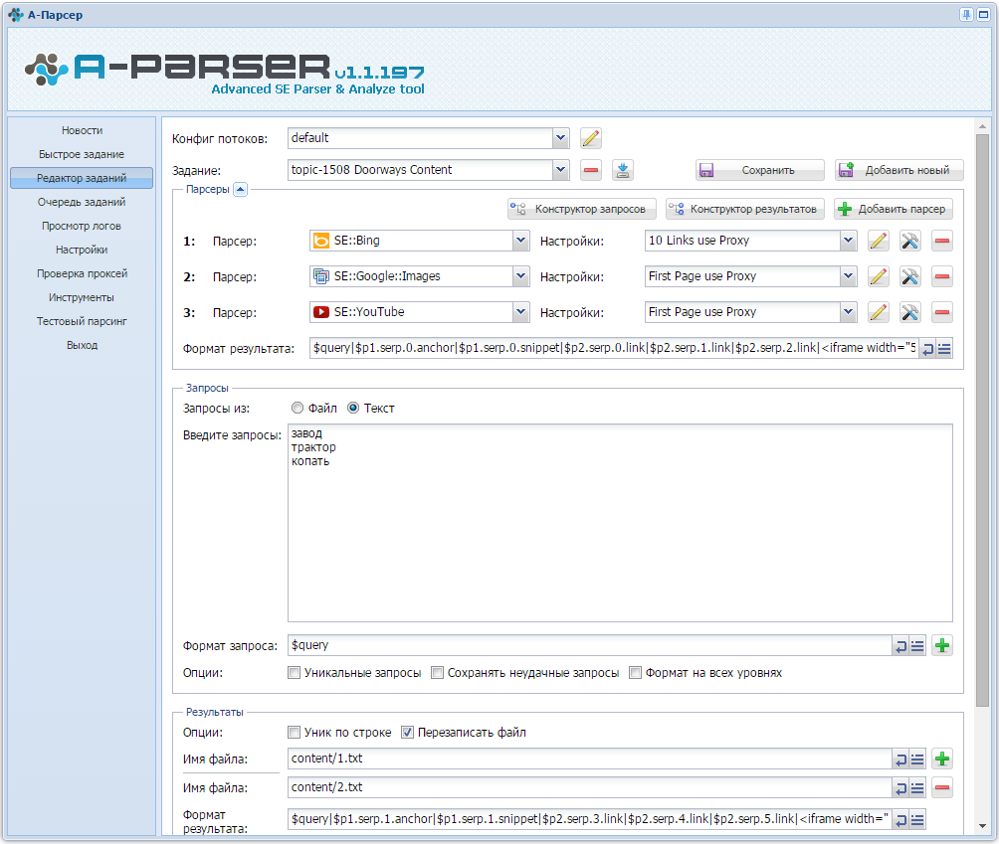The width and height of the screenshot is (999, 844).
Task: Click into the Введите запросы text area
Action: pyautogui.click(x=620, y=523)
